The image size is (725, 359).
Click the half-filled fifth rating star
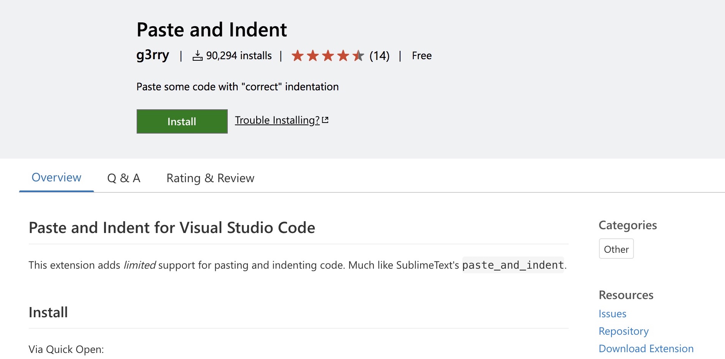pos(358,56)
